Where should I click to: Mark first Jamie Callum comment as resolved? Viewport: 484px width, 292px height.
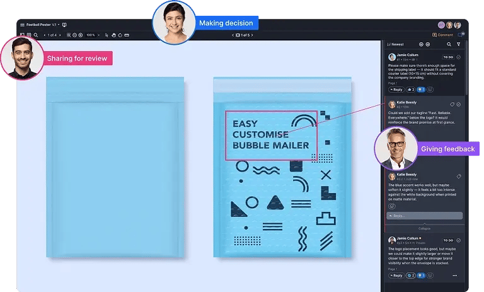click(459, 57)
